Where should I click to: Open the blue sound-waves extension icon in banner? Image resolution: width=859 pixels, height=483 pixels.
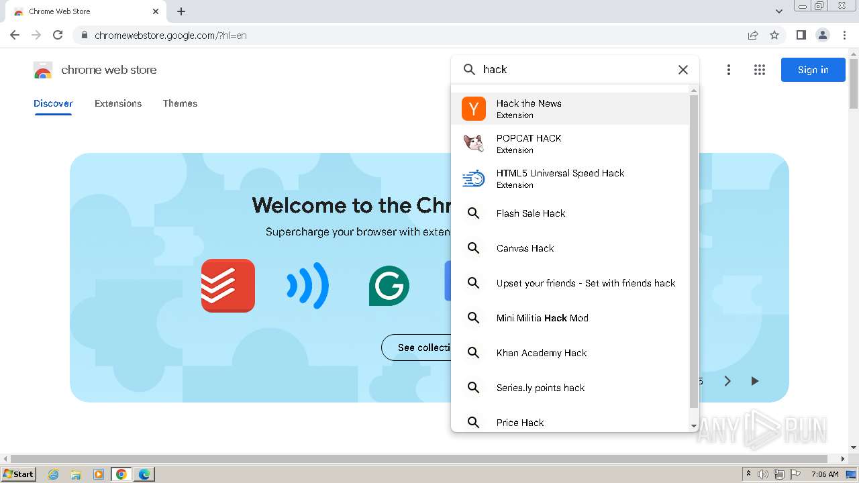click(x=308, y=286)
